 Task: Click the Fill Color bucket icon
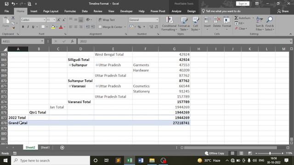point(53,27)
